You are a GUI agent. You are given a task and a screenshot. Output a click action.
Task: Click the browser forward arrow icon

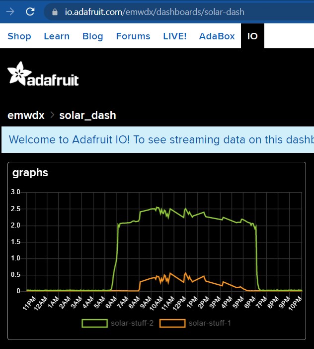coord(10,11)
